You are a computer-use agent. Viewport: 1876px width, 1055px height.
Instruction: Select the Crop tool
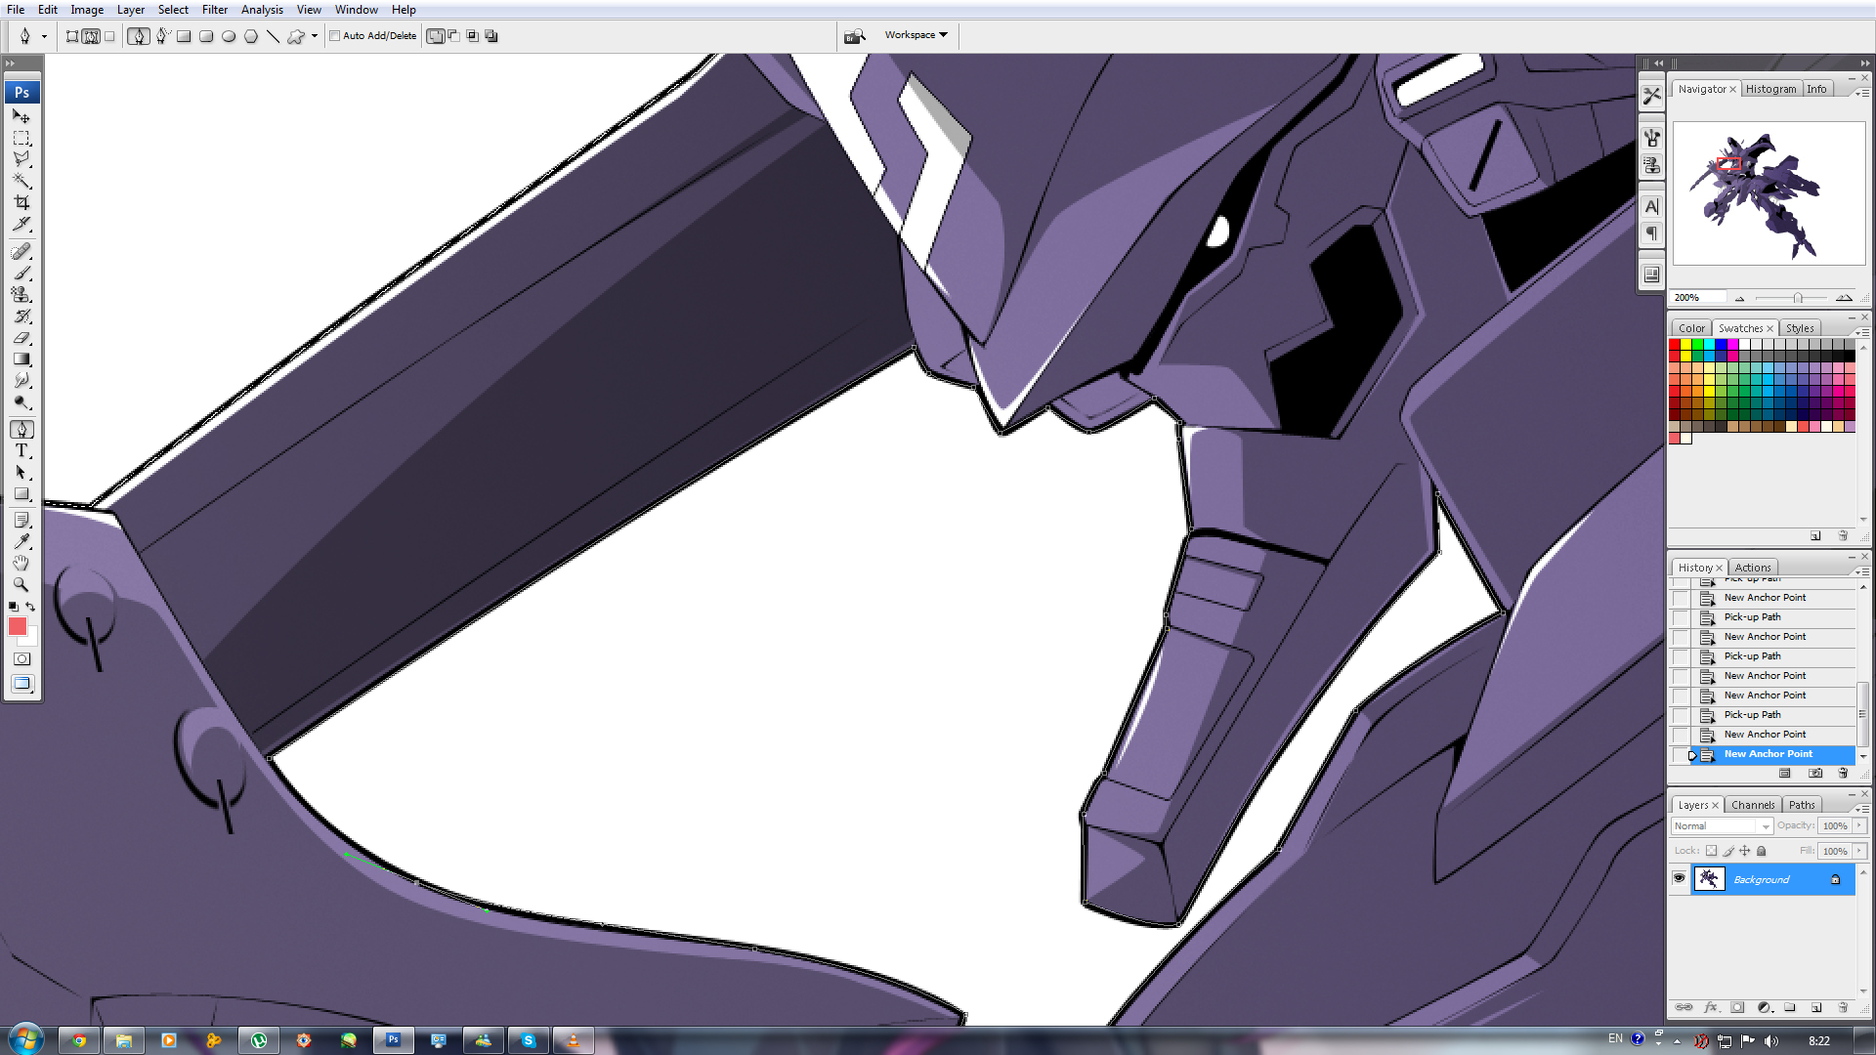point(21,202)
